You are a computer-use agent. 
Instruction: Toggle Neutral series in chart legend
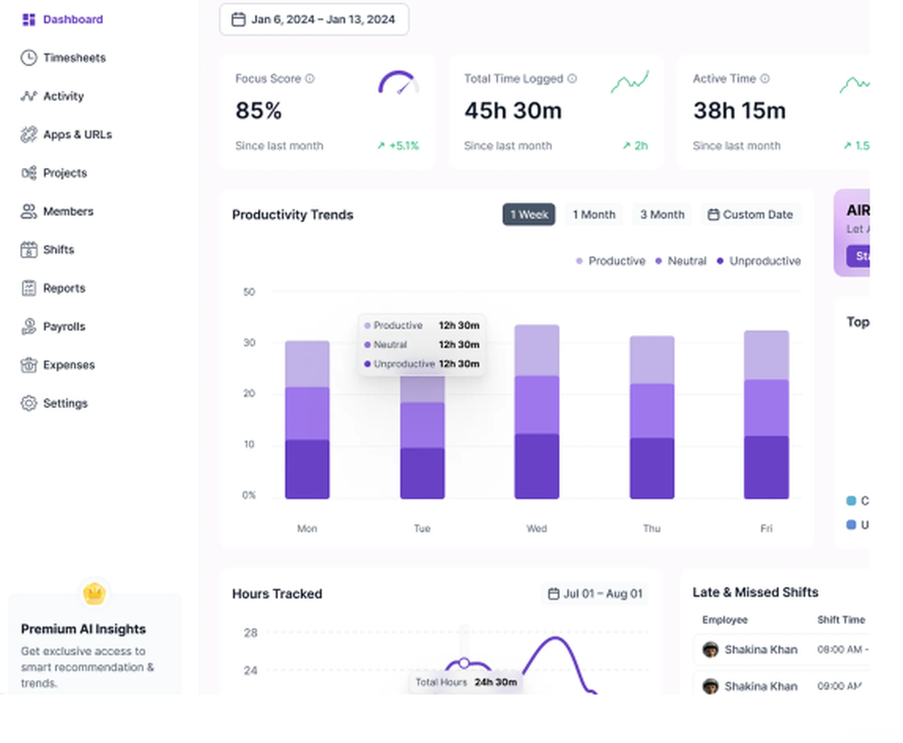pyautogui.click(x=681, y=261)
